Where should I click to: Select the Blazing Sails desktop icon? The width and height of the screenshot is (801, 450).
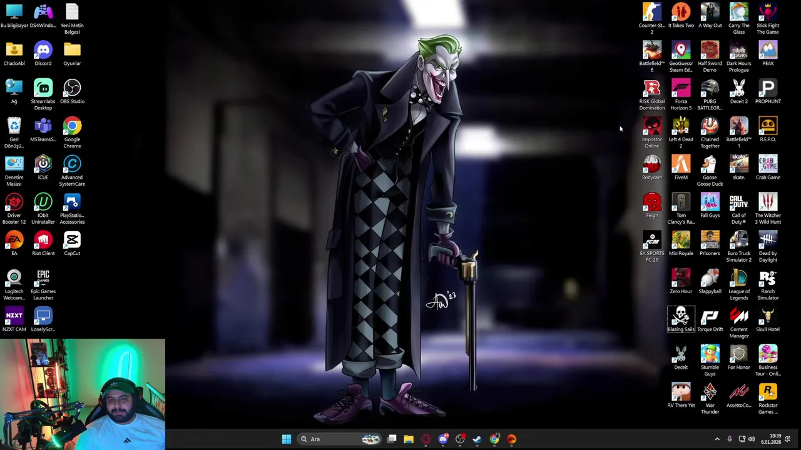click(681, 319)
